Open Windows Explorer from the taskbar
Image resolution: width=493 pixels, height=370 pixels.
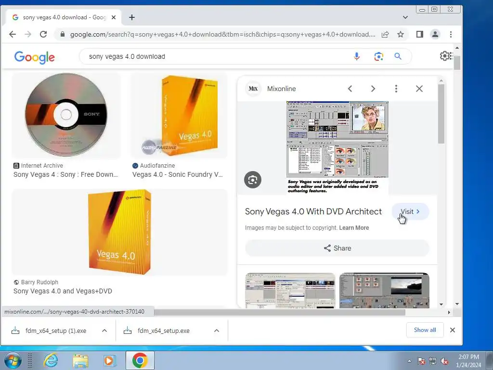coord(80,360)
